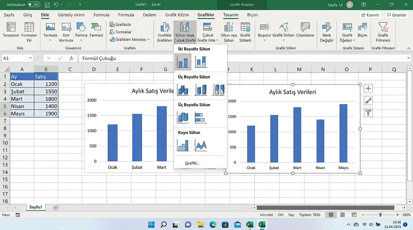The width and height of the screenshot is (413, 230).
Task: Open the Grafikl... menu entry
Action: click(192, 163)
